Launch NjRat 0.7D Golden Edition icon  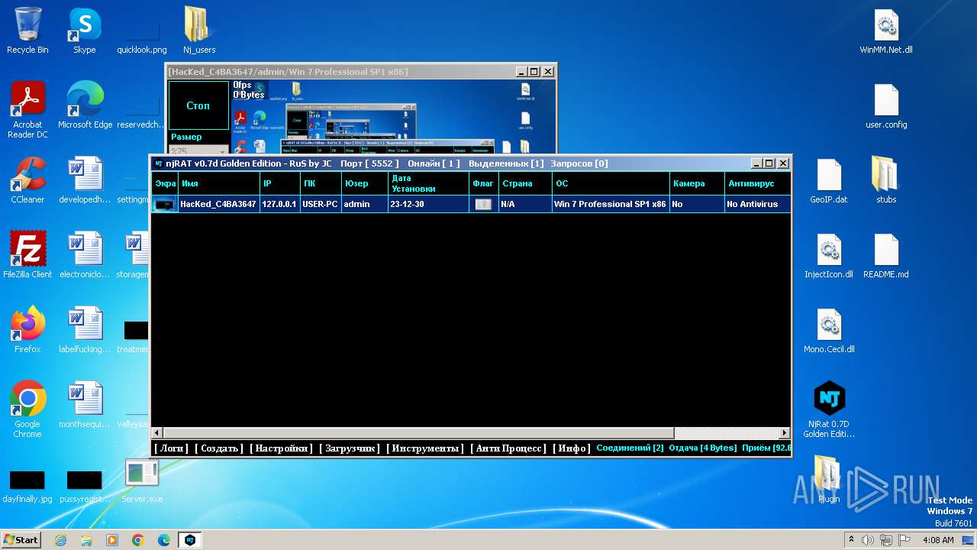pyautogui.click(x=829, y=409)
